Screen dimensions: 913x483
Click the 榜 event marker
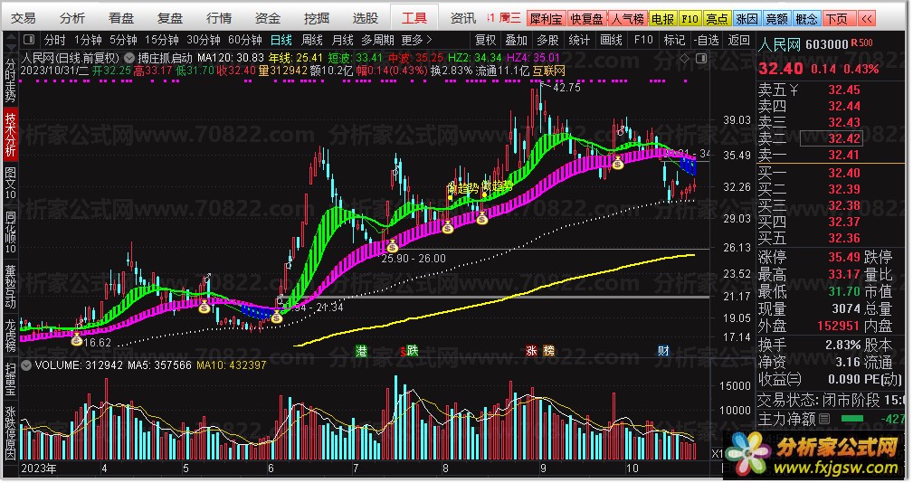coord(548,350)
